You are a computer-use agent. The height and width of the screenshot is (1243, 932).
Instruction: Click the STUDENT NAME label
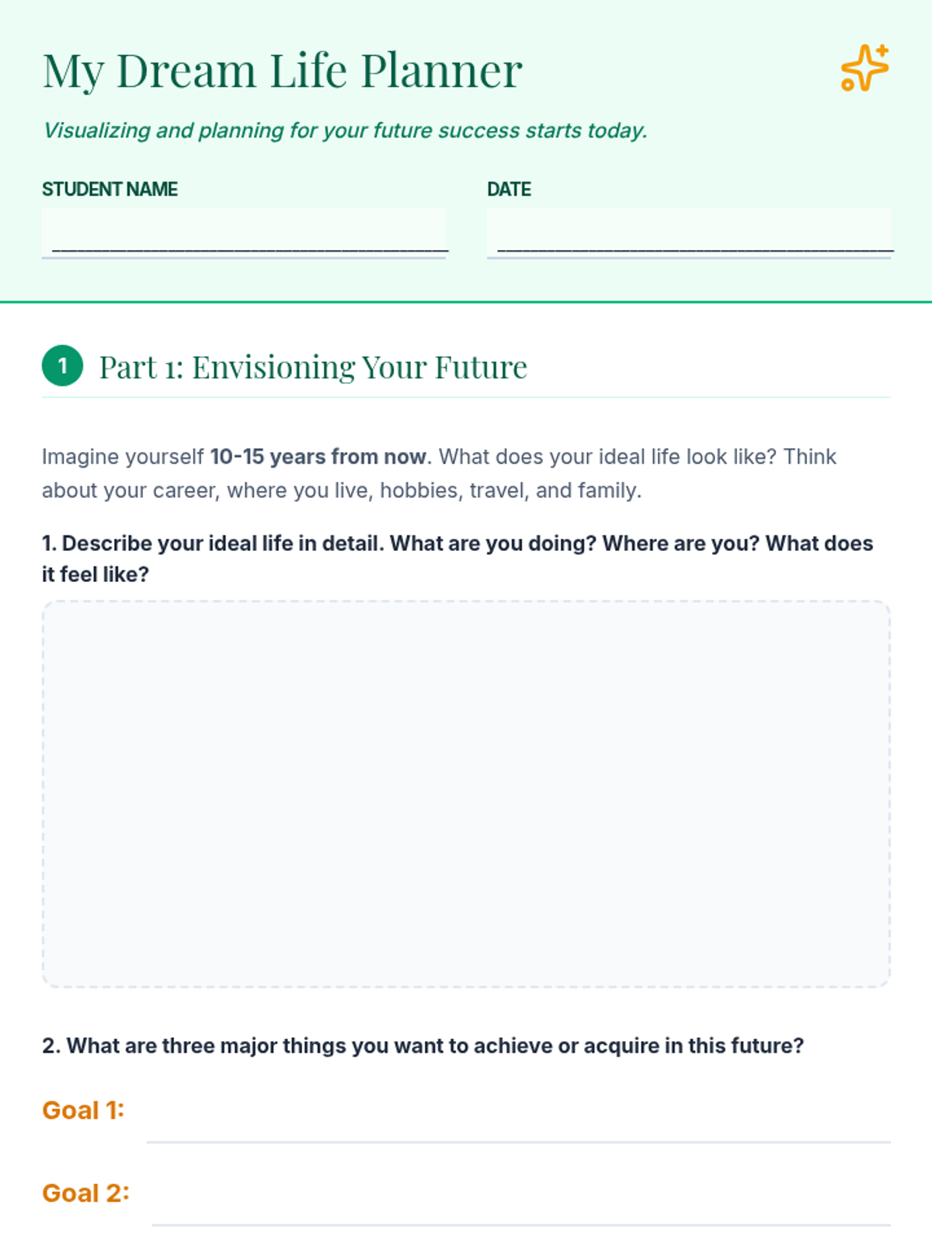[x=110, y=190]
